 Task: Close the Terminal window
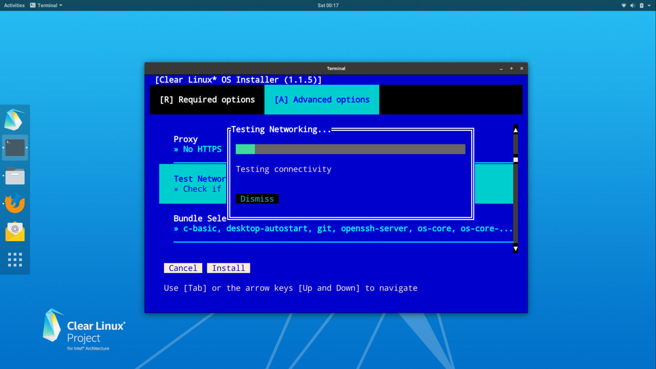click(x=522, y=68)
